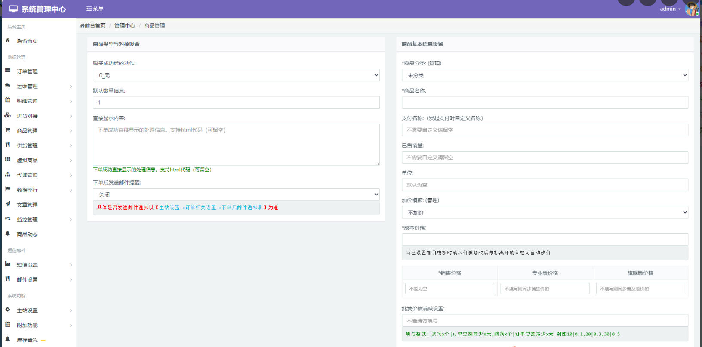Toggle the 菜单 button in top bar
Screen dimensions: 702x347
click(95, 9)
